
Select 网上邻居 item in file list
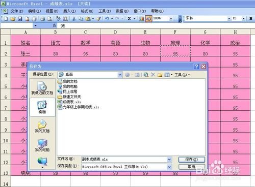67,91
